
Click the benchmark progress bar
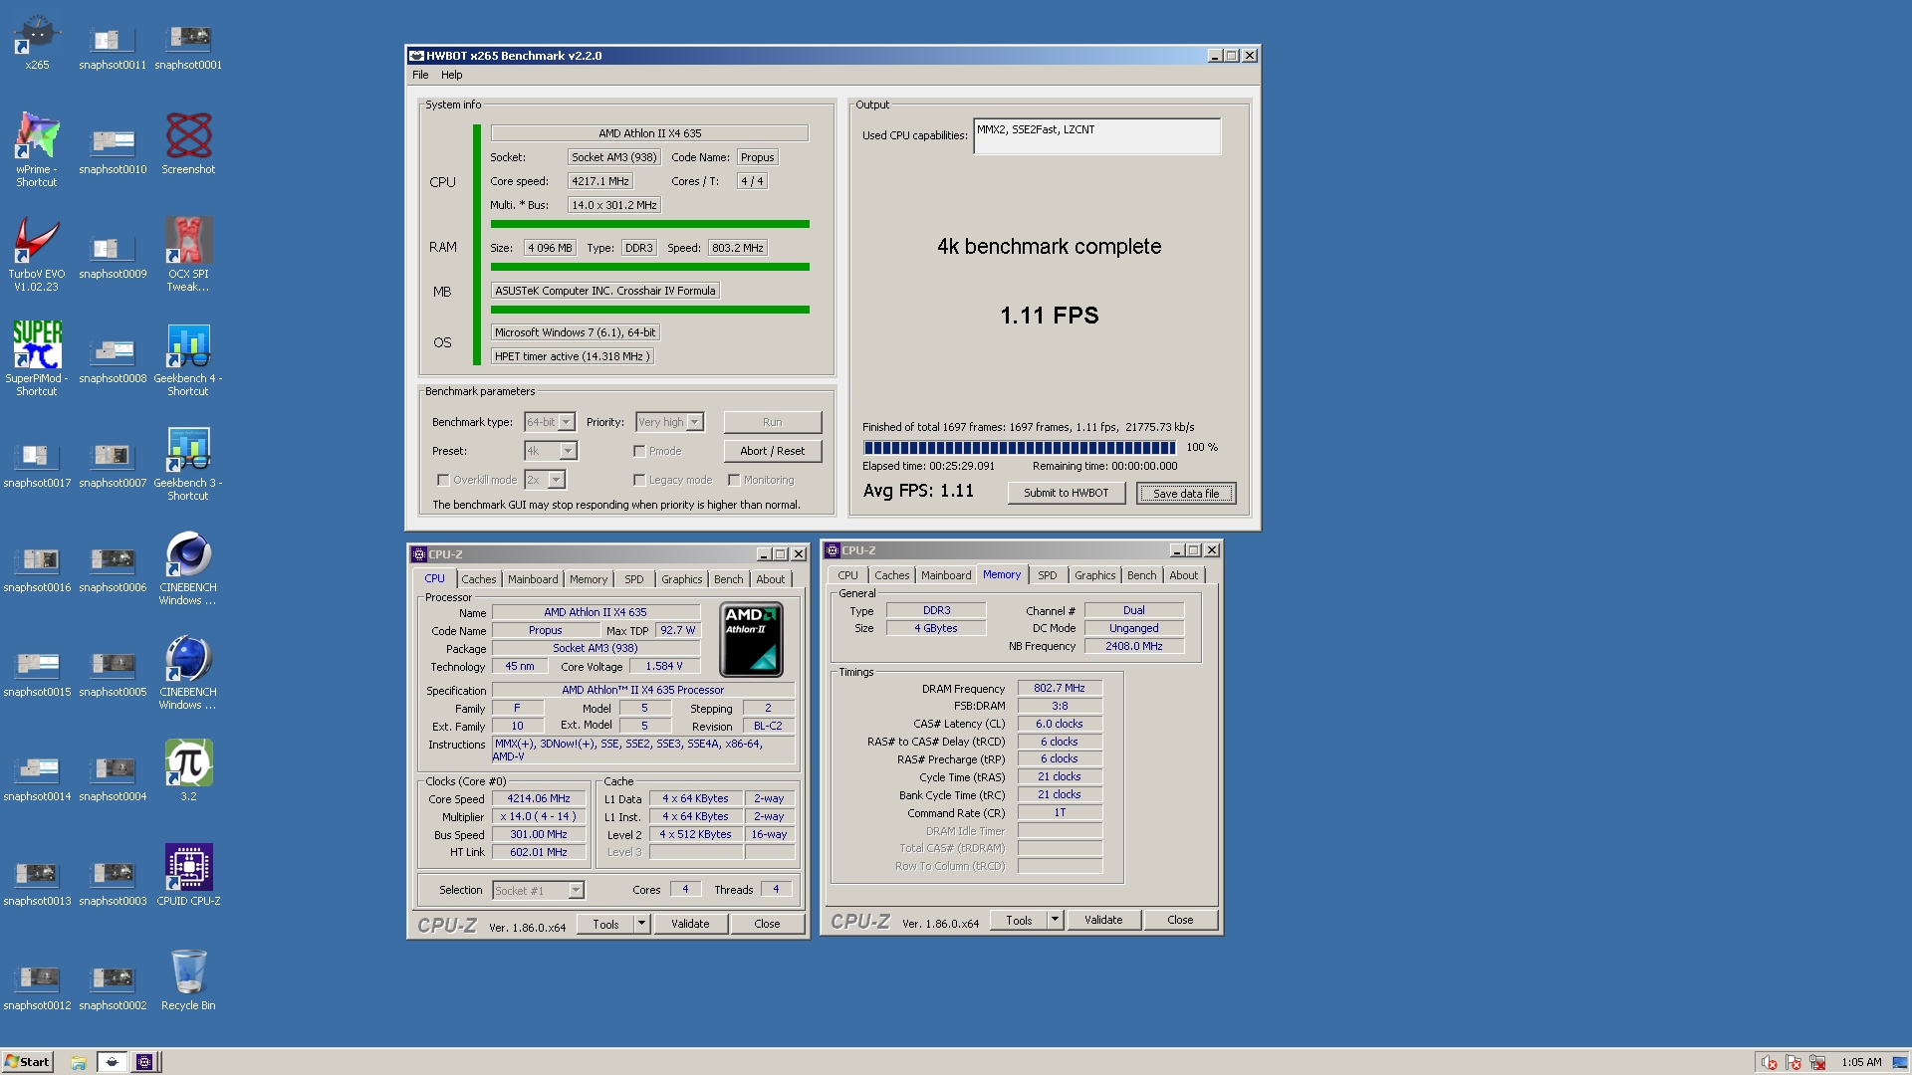pos(1020,448)
